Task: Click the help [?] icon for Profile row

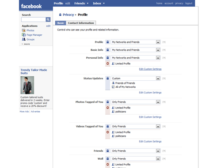Action: tap(164, 42)
